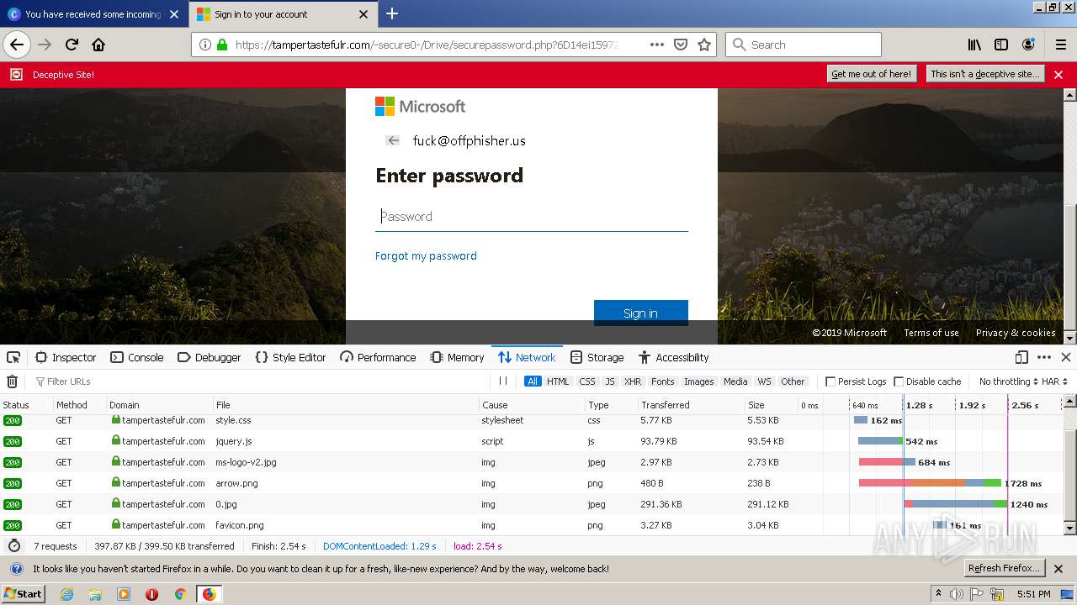Image resolution: width=1077 pixels, height=605 pixels.
Task: Open Windows Explorer folder in taskbar
Action: click(95, 594)
